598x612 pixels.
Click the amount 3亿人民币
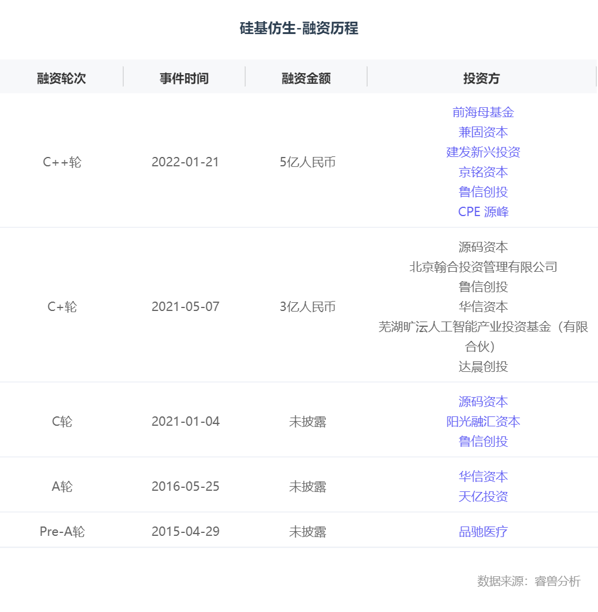[x=308, y=307]
